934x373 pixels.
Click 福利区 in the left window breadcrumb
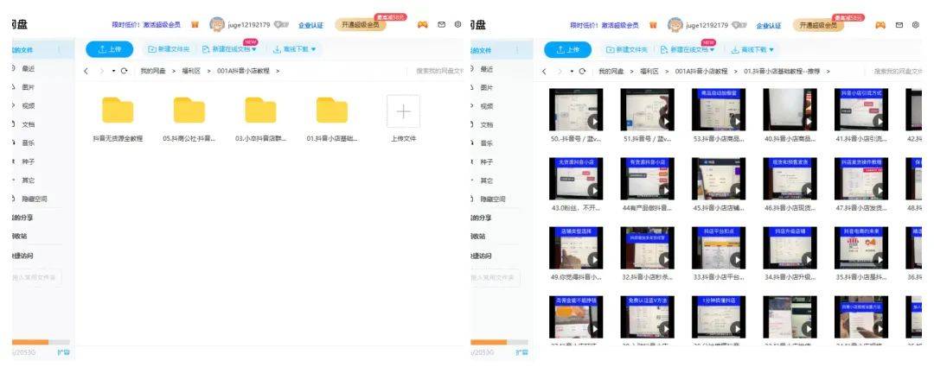[191, 71]
